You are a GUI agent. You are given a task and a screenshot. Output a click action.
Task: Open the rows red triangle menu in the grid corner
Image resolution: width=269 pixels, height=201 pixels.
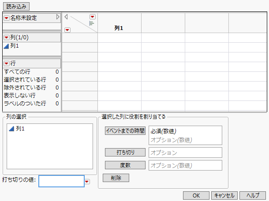67,30
